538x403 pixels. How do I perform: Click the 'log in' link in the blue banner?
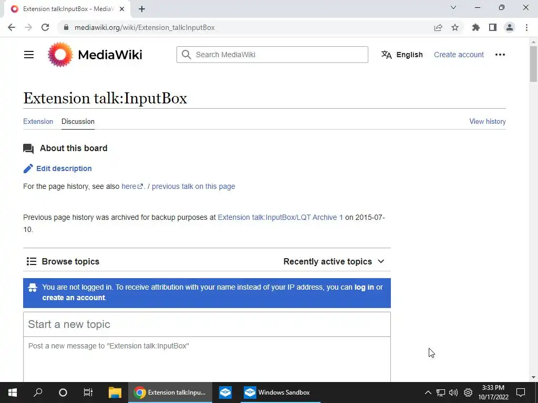pyautogui.click(x=364, y=287)
